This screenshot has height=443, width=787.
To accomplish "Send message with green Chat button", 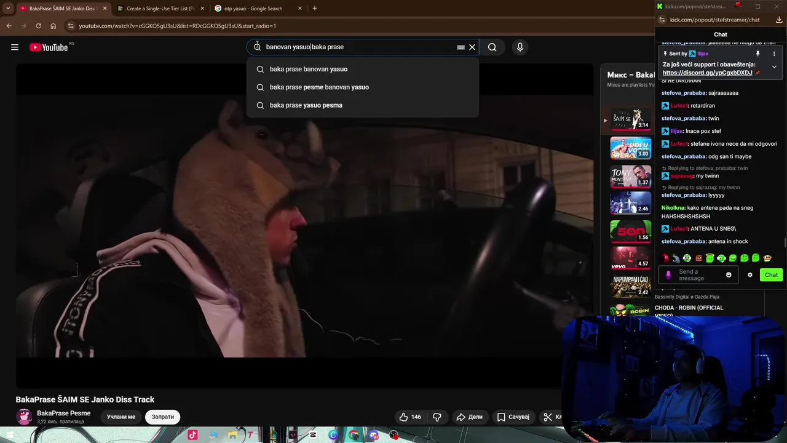I will coord(771,275).
